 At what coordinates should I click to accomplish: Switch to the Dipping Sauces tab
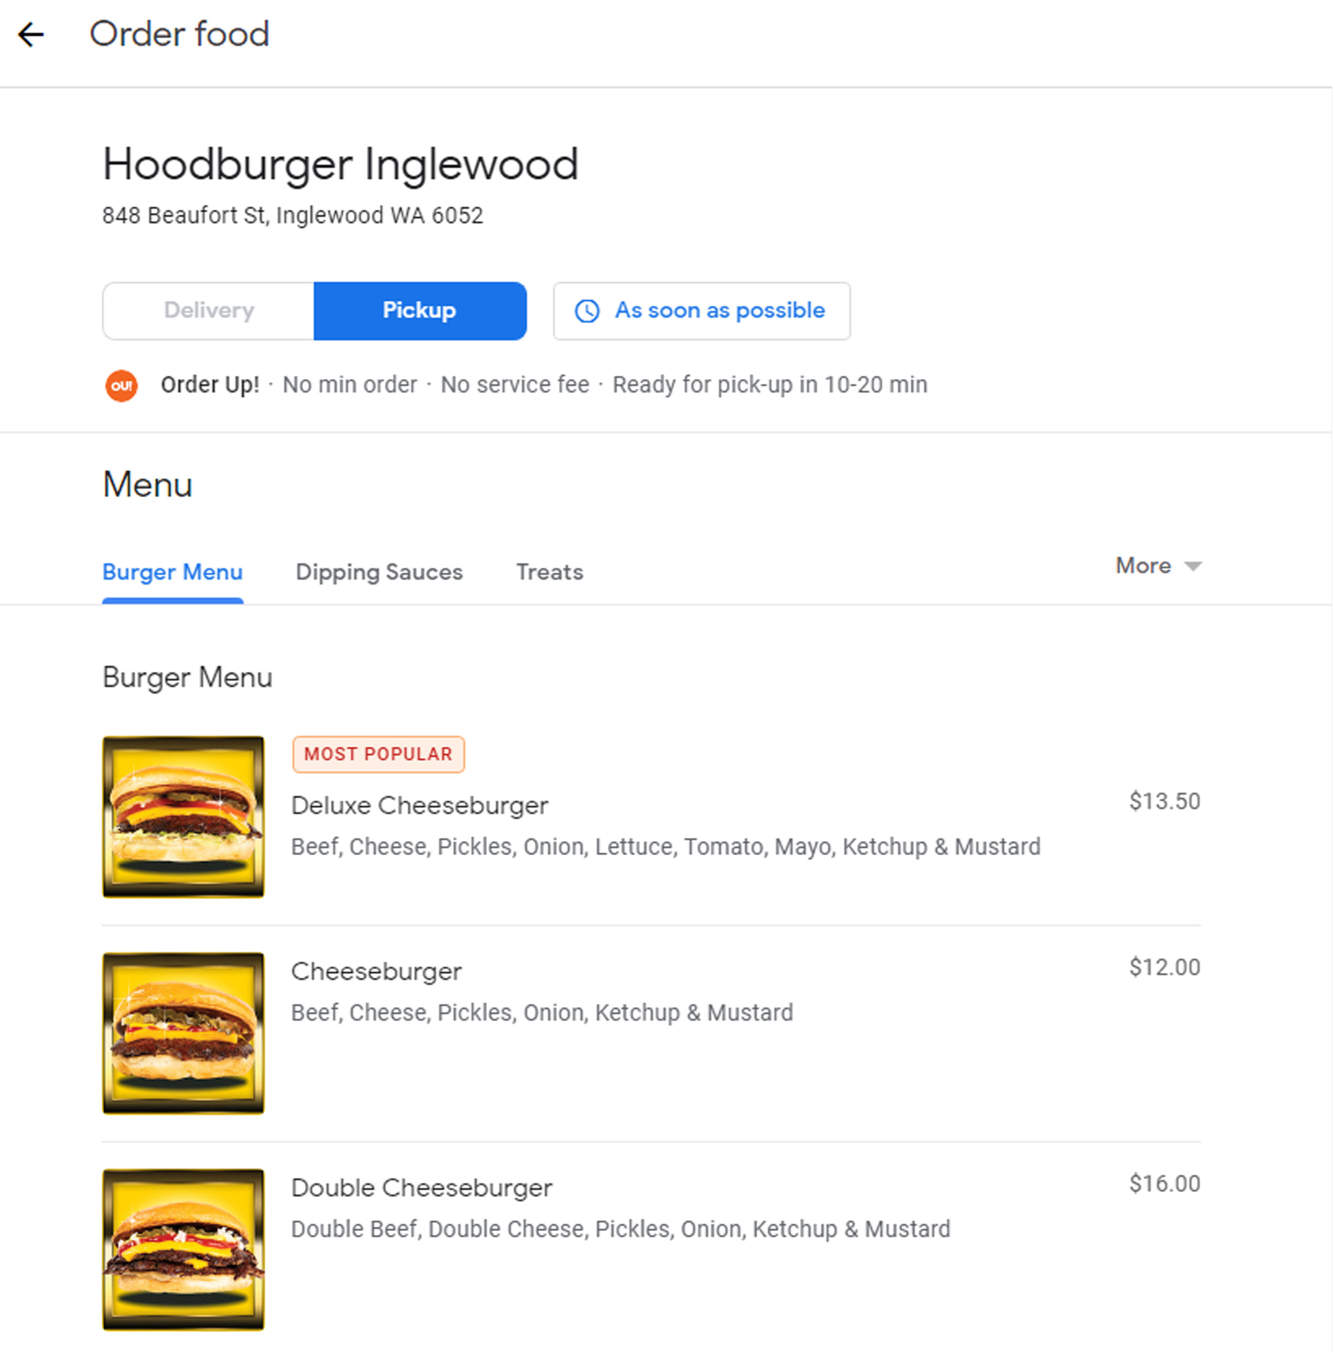click(379, 572)
